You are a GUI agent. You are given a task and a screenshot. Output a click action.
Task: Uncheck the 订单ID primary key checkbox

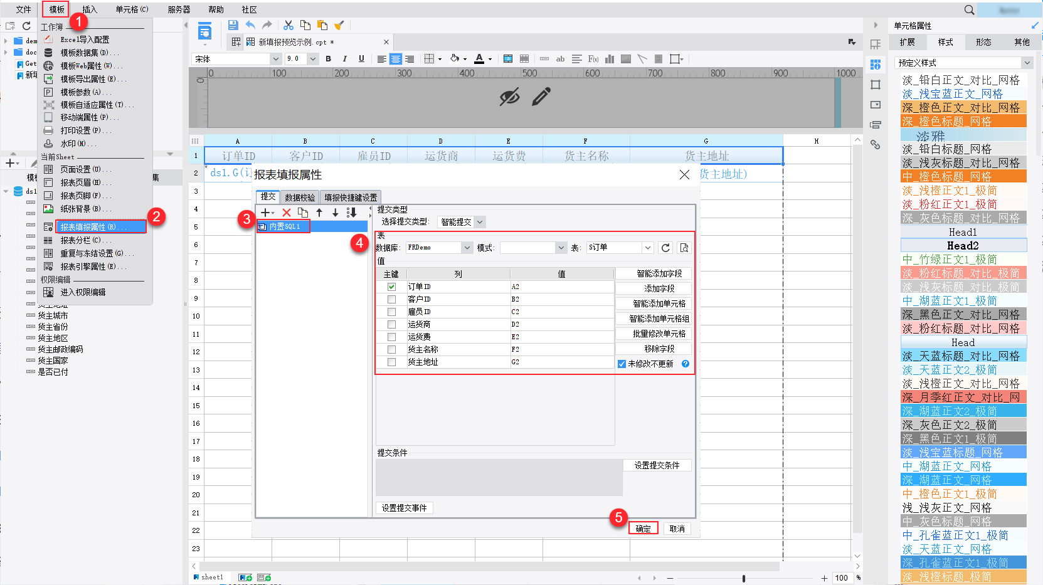391,287
